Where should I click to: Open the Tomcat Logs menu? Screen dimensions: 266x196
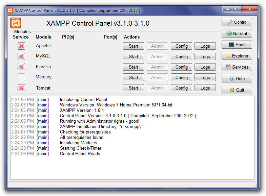205,88
